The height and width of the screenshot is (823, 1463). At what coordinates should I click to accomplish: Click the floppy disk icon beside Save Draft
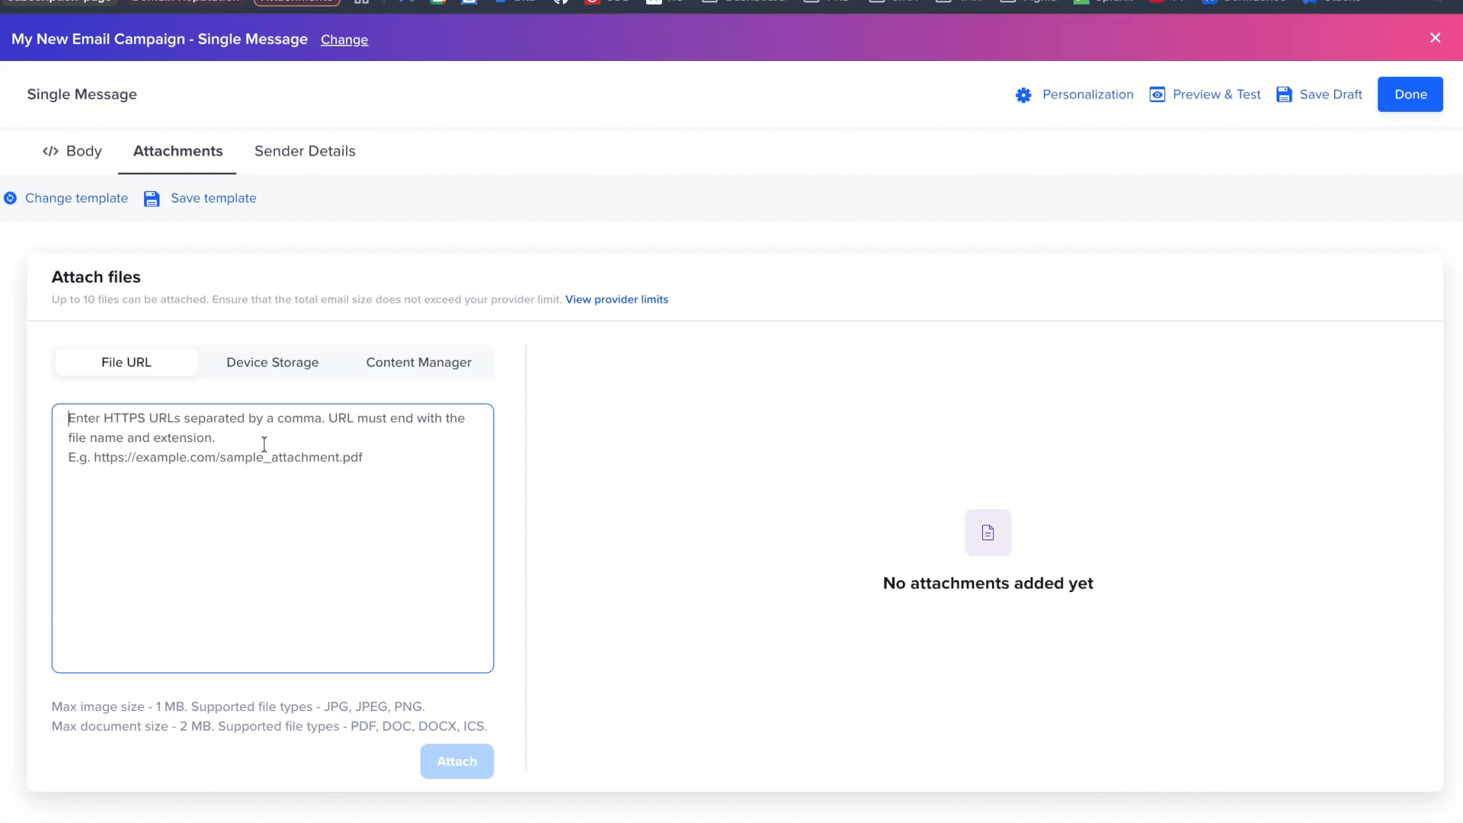(x=1285, y=94)
